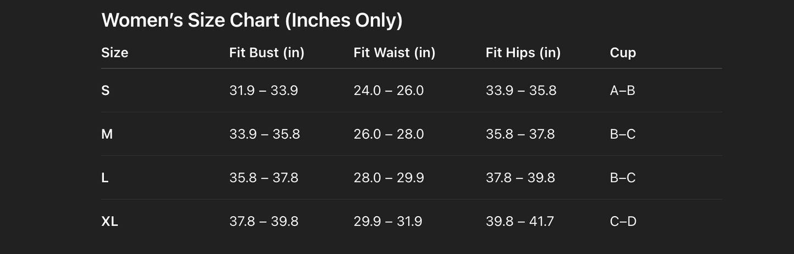Select the S size row label
794x254 pixels.
pos(106,91)
